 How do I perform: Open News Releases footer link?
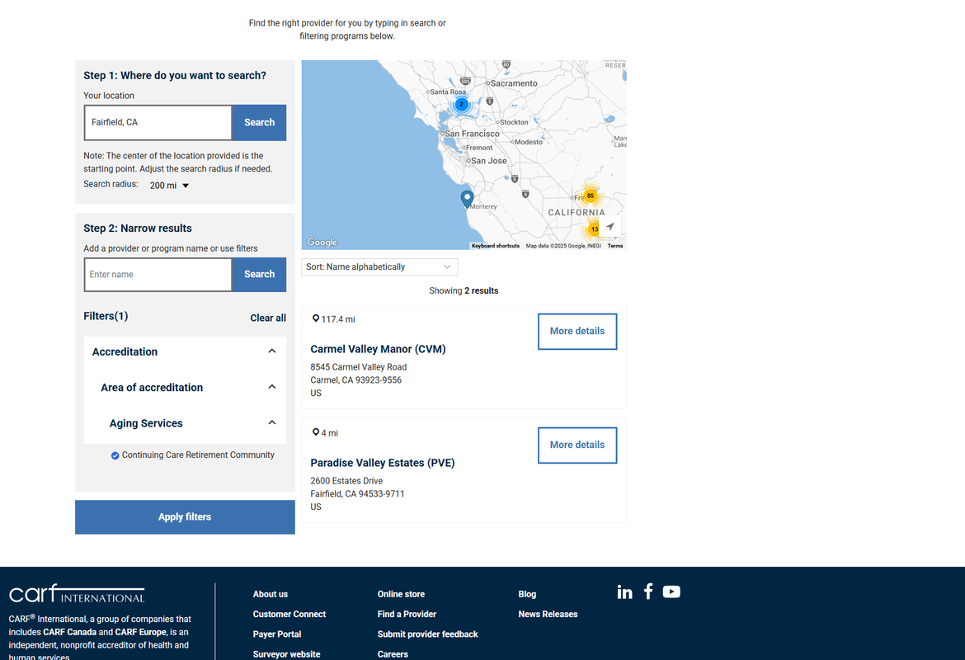[548, 615]
